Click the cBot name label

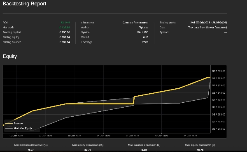[x=87, y=23]
